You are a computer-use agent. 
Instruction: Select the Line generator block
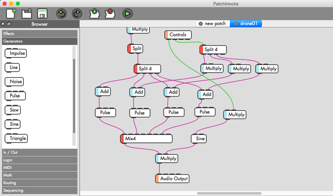(x=12, y=67)
